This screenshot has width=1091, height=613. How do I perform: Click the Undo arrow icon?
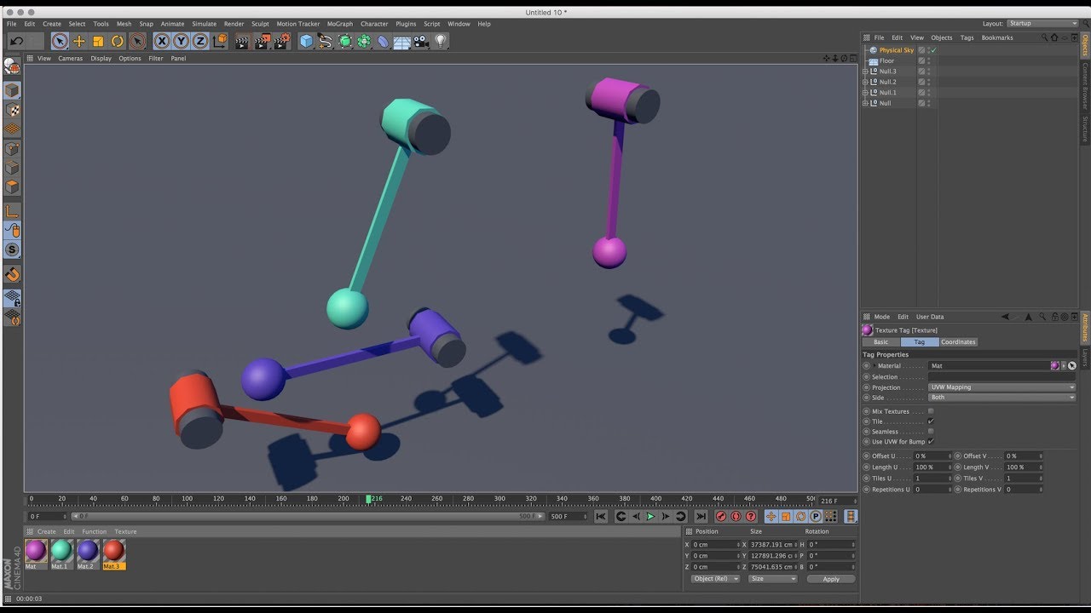16,41
